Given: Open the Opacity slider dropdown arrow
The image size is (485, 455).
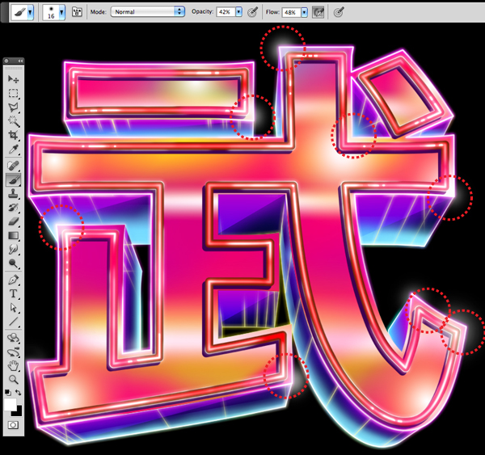Looking at the screenshot, I should pyautogui.click(x=238, y=12).
